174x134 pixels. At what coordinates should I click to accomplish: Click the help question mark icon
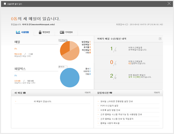click(x=160, y=39)
